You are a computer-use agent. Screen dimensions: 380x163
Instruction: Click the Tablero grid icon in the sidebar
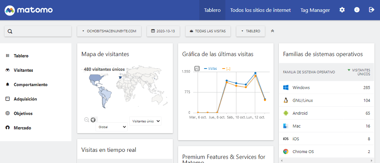7,56
